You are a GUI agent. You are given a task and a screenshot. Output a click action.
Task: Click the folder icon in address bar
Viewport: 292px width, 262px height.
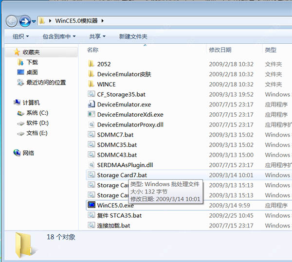pos(42,20)
